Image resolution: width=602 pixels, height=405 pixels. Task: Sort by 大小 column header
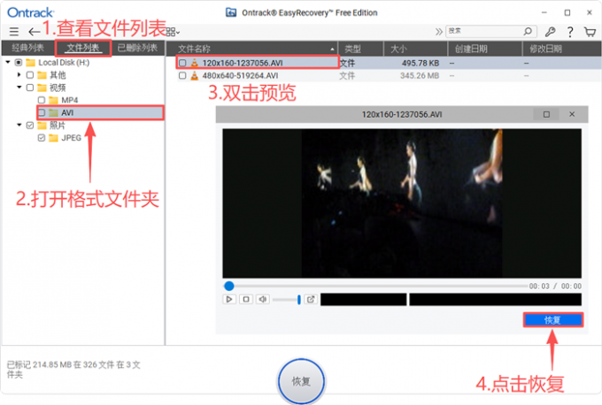point(416,49)
